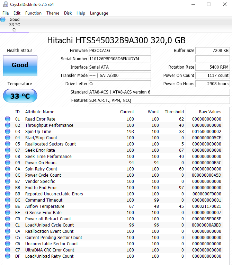Screen dimensions: 232x265
Task: Click the Rotation Rate value 5400 RPM
Action: click(x=213, y=67)
